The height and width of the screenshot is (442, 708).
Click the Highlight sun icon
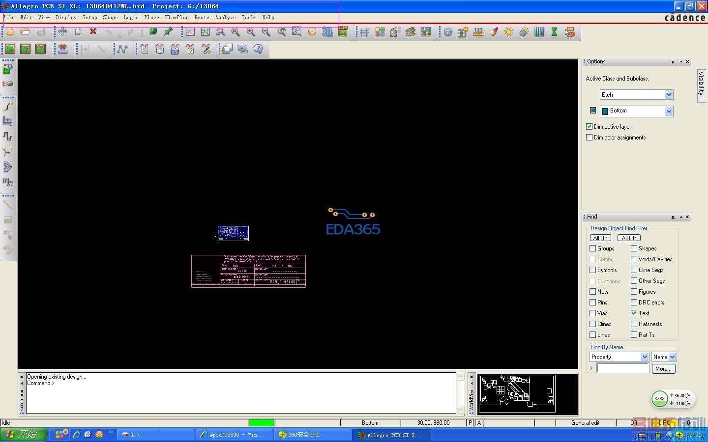(x=509, y=32)
